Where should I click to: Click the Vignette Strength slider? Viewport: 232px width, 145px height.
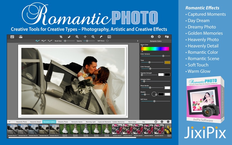coord(149,75)
